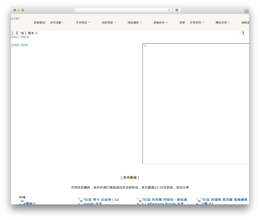
Task: Open the first navigation item left of 本月活動
Action: 40,22
